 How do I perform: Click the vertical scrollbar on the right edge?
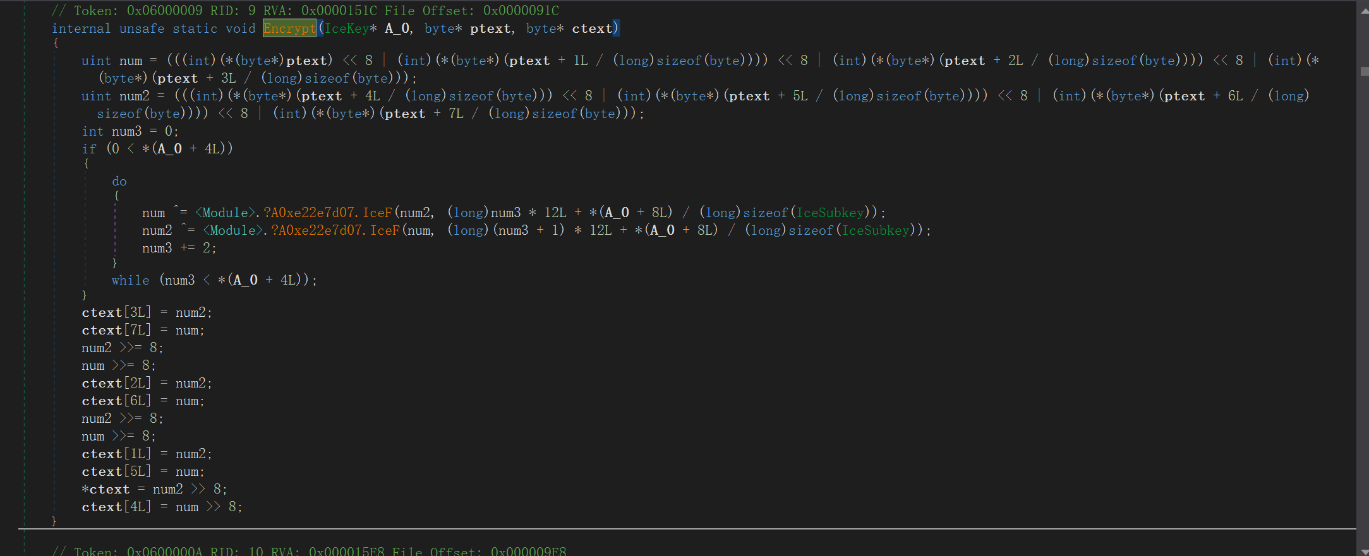coord(1363,71)
